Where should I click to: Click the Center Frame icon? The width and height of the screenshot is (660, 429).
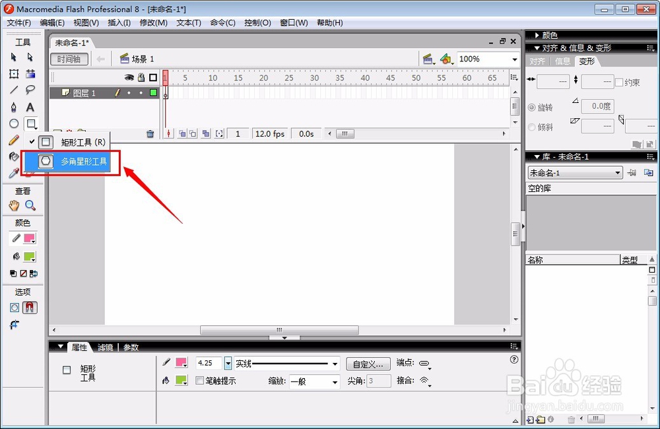[x=168, y=134]
